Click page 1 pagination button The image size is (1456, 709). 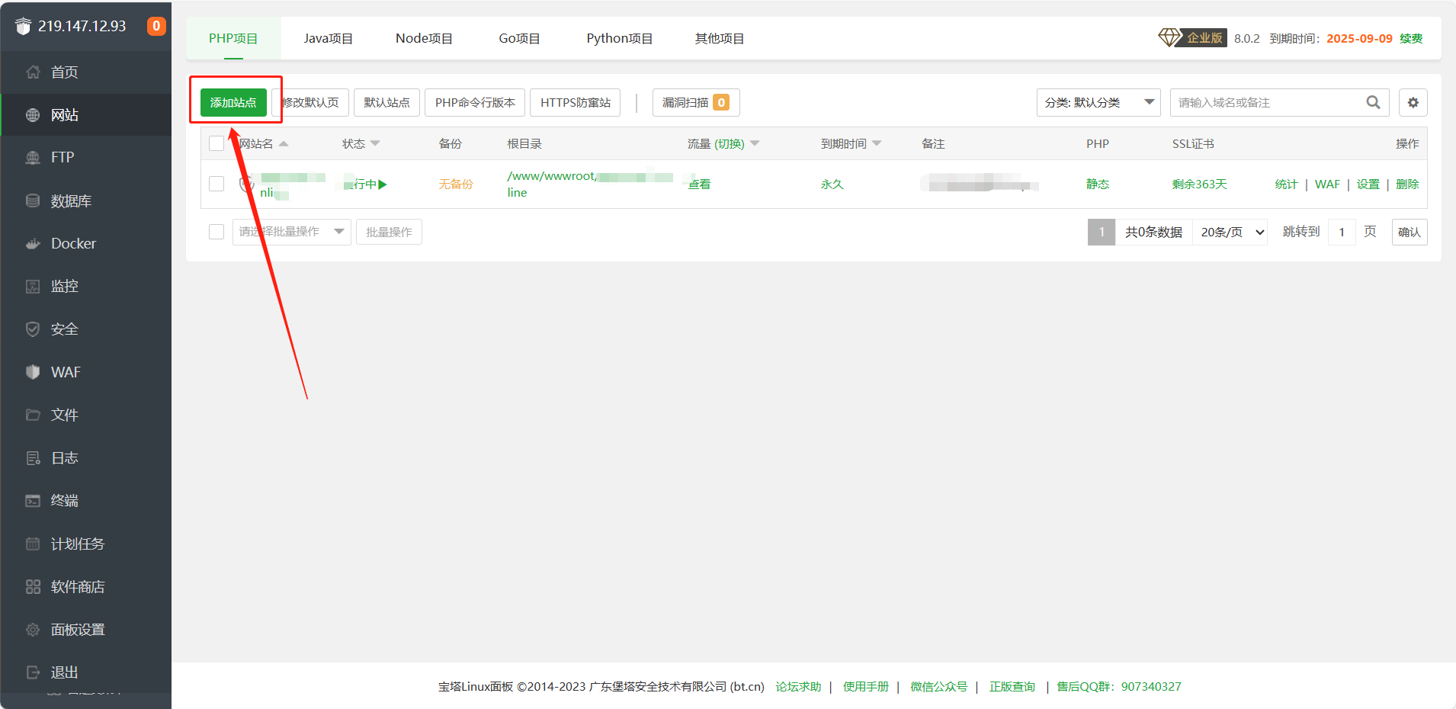pos(1102,232)
